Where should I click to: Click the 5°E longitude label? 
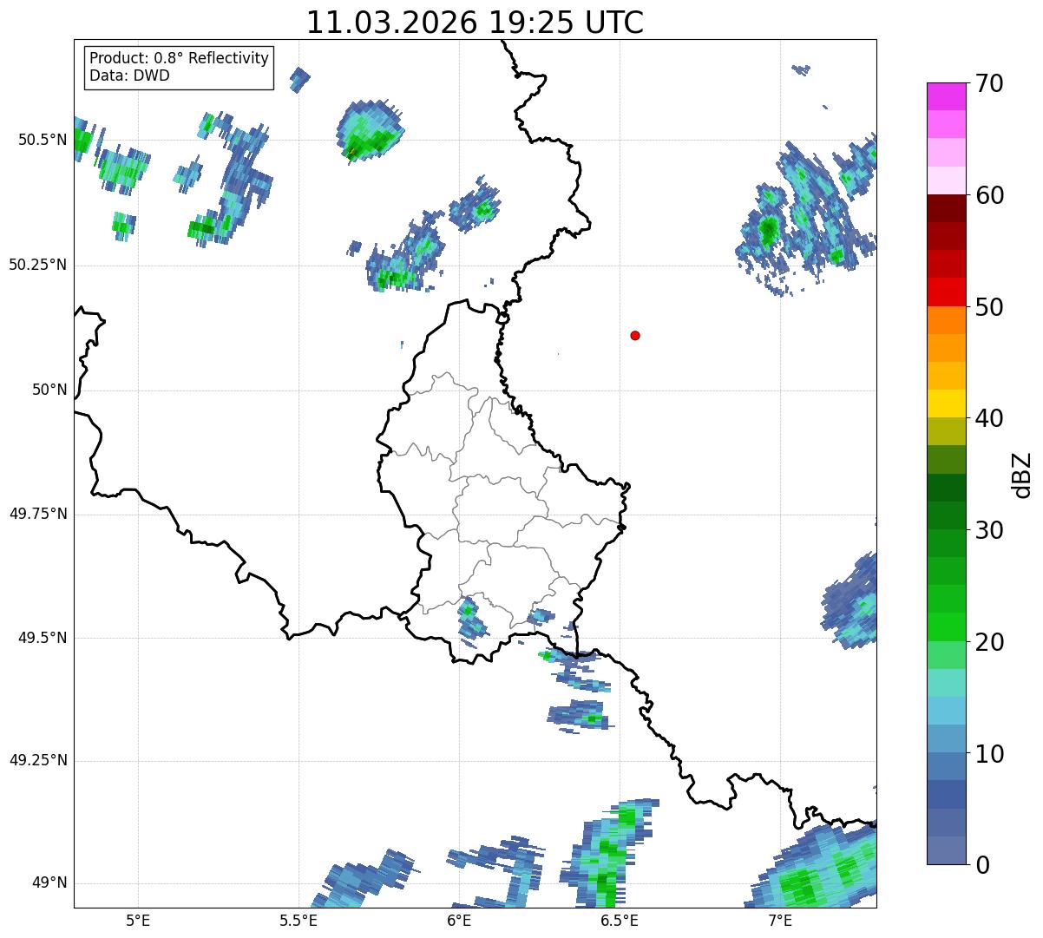[x=138, y=921]
